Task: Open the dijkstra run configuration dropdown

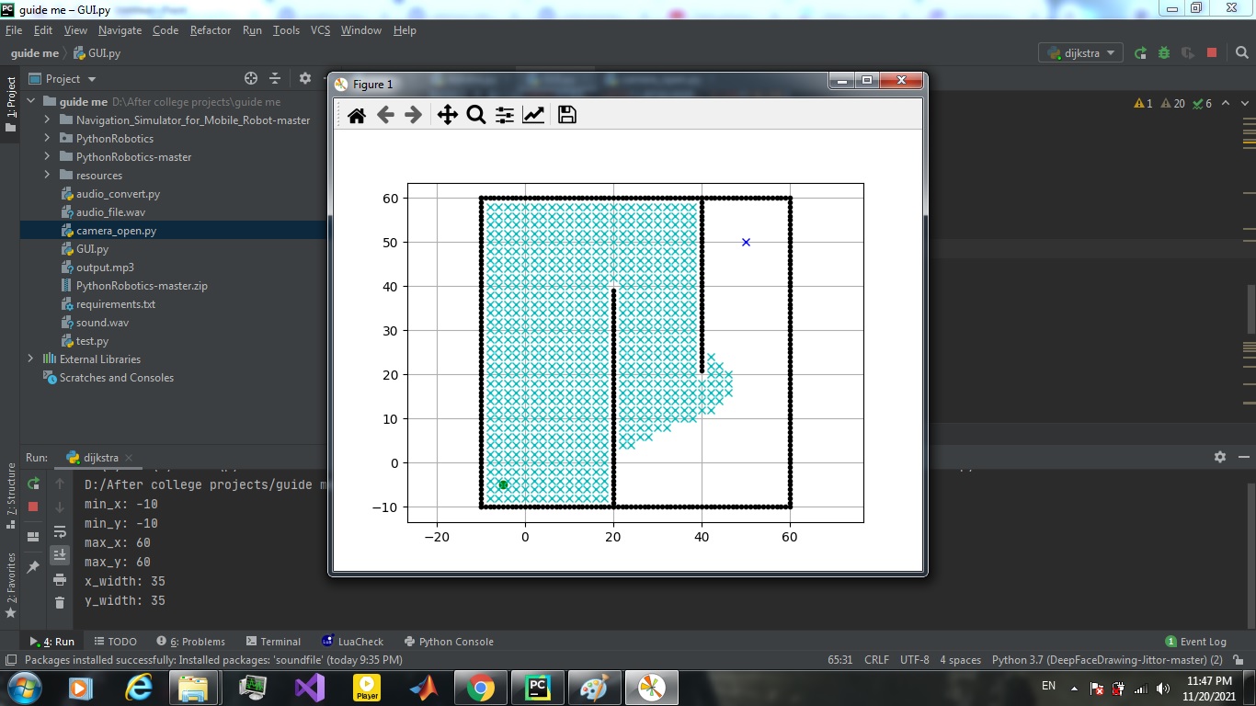Action: tap(1080, 53)
